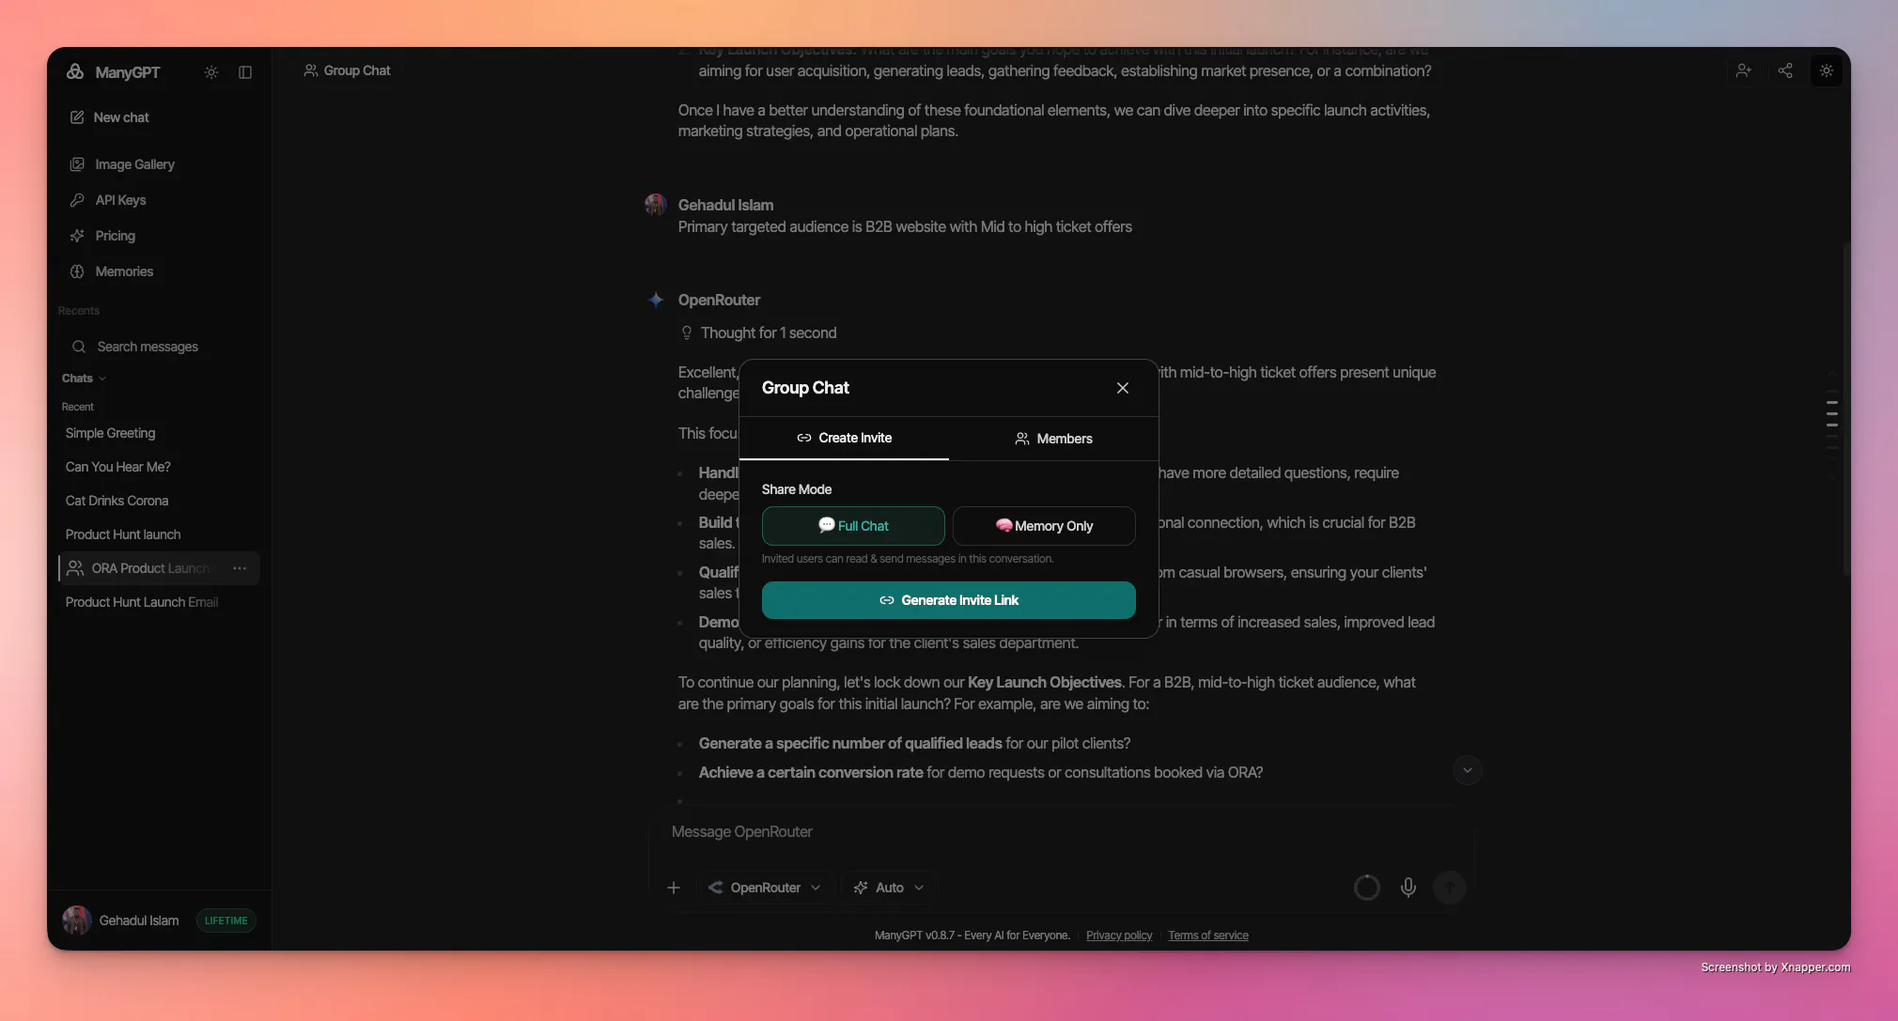The height and width of the screenshot is (1021, 1898).
Task: Click the share icon in top bar
Action: coord(1785,70)
